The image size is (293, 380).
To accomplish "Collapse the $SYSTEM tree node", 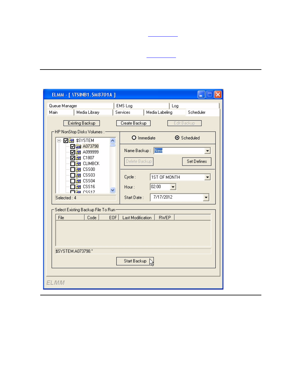I will click(59, 141).
